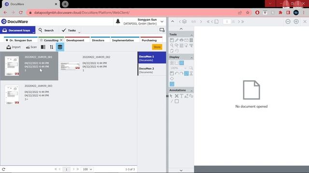This screenshot has height=173, width=309.
Task: Click the scroll up chevron above Tools
Action: click(181, 29)
